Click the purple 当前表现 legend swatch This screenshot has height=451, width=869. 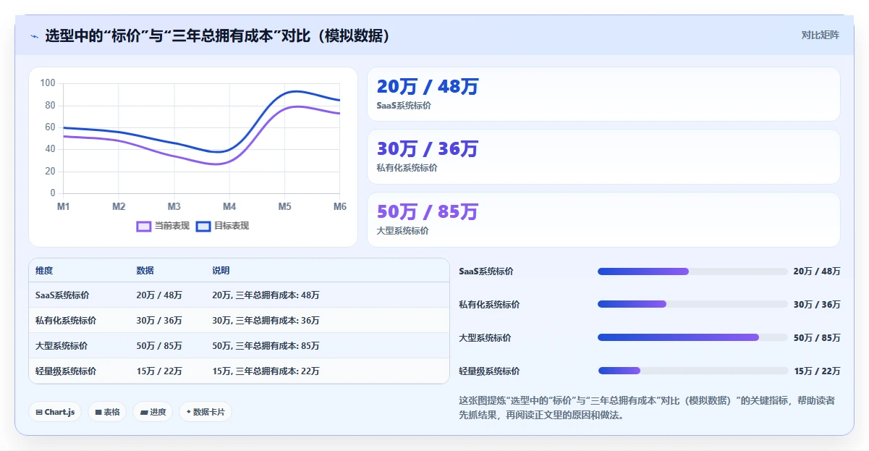[144, 226]
